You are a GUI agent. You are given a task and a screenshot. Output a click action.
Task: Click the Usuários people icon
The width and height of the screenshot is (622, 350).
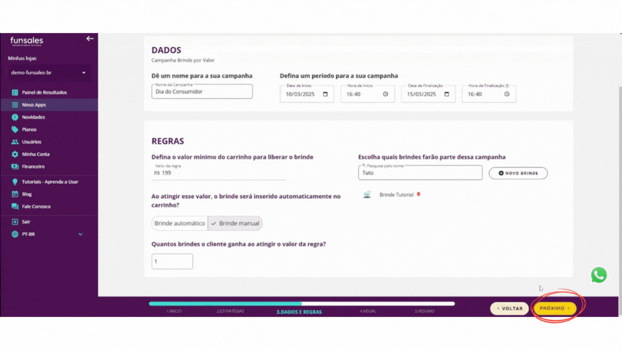15,142
